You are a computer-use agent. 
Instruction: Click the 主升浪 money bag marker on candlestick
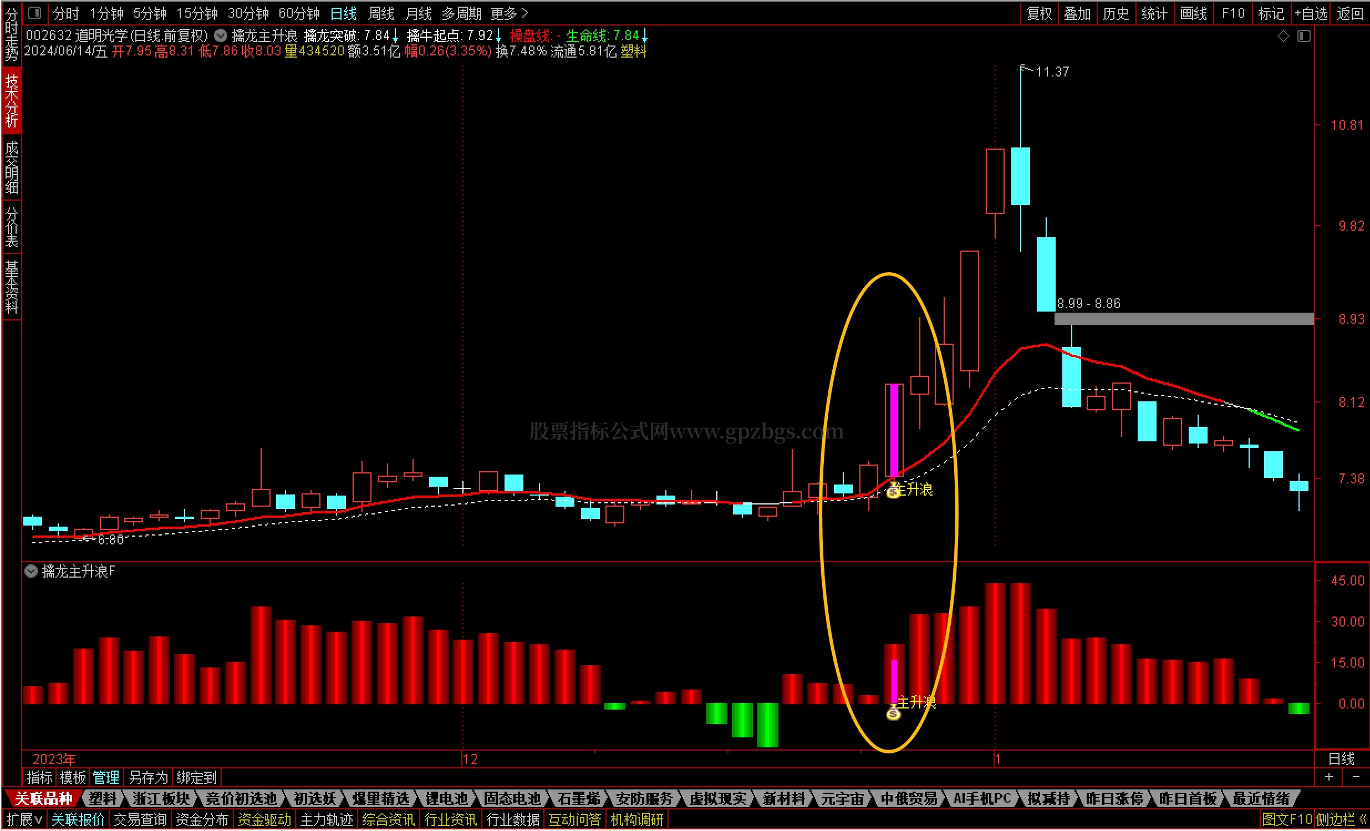(x=894, y=491)
